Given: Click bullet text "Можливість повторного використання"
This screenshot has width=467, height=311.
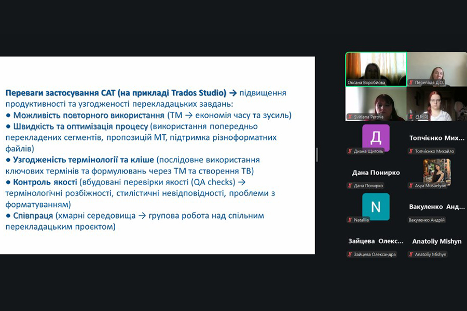Looking at the screenshot, I should 89,115.
